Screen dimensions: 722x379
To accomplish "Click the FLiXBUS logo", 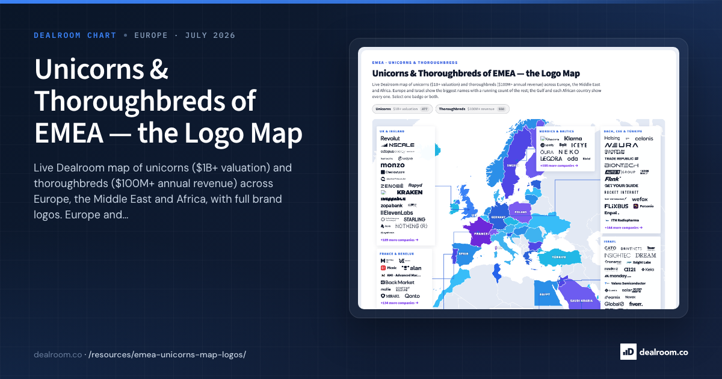I will pos(616,206).
